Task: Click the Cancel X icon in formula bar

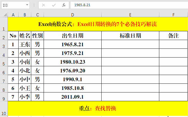Action: point(44,5)
